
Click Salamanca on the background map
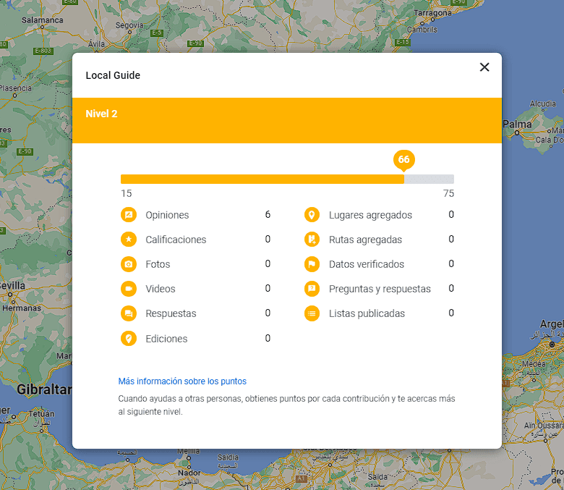point(42,20)
